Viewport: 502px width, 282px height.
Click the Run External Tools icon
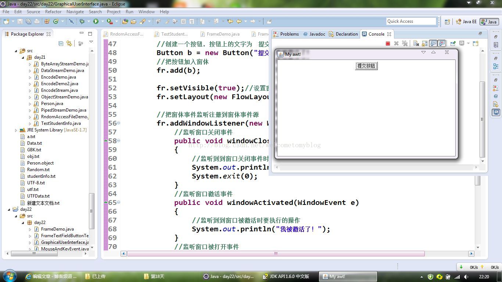110,21
